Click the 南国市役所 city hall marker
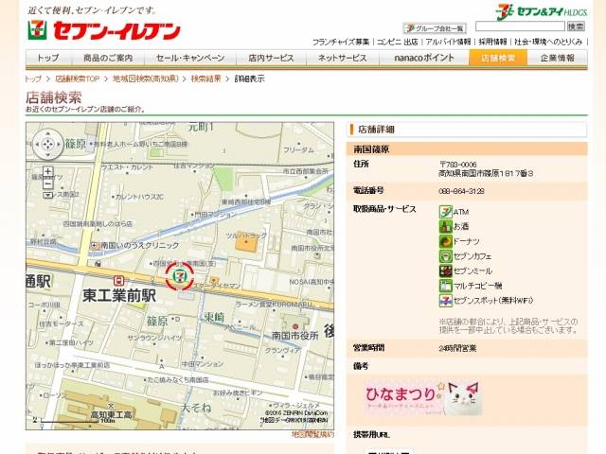 pyautogui.click(x=295, y=326)
